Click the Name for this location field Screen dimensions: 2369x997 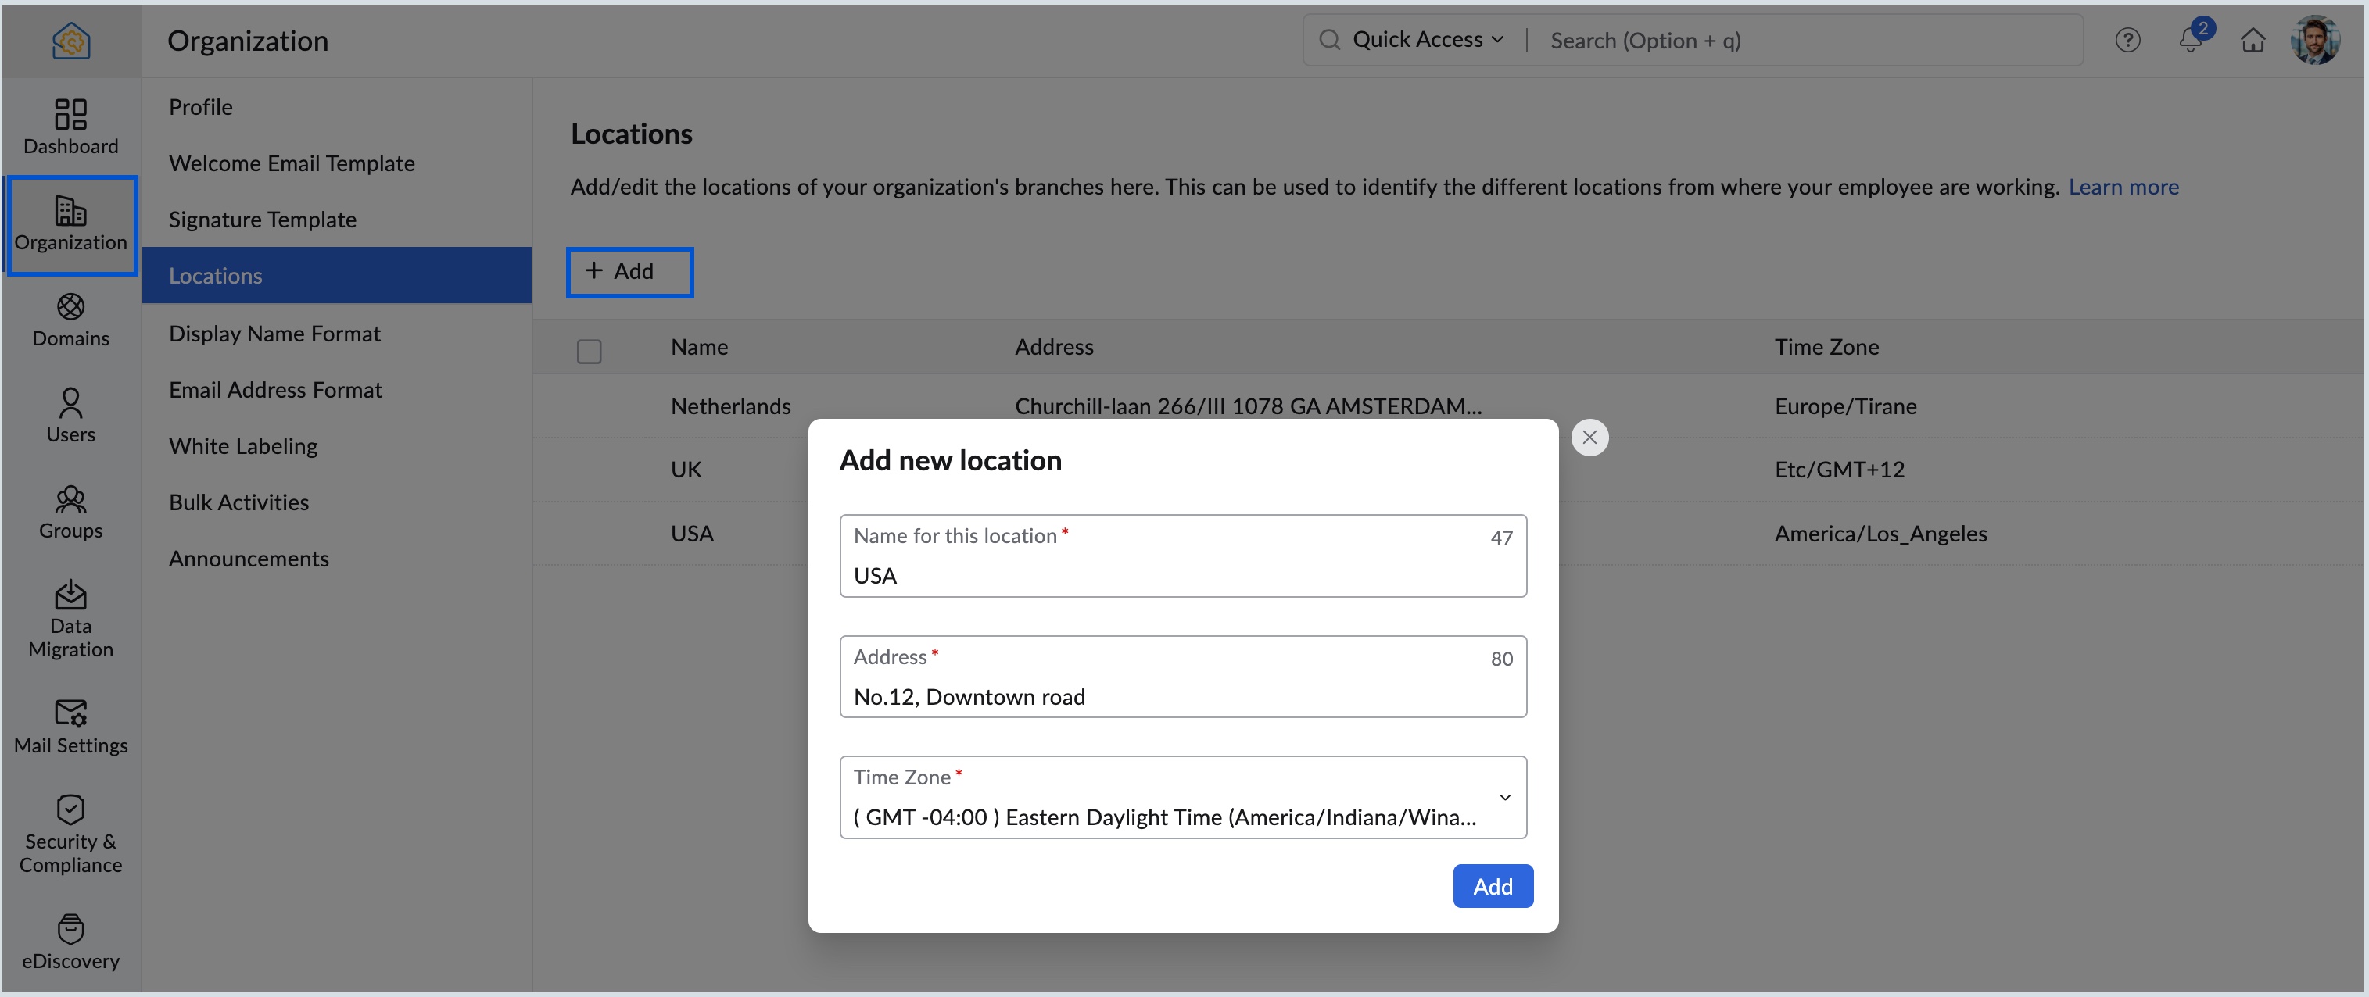pyautogui.click(x=1181, y=575)
